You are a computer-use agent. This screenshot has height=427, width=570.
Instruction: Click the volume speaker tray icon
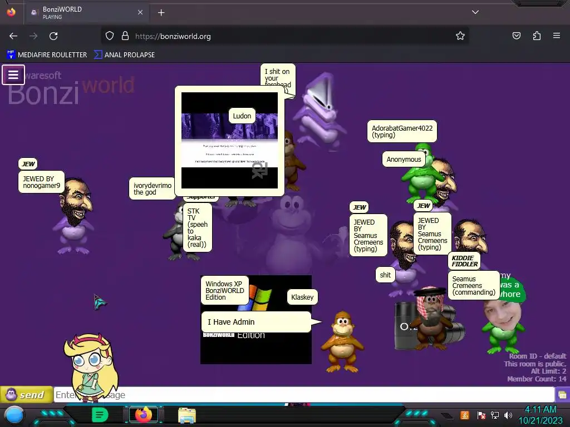[508, 415]
